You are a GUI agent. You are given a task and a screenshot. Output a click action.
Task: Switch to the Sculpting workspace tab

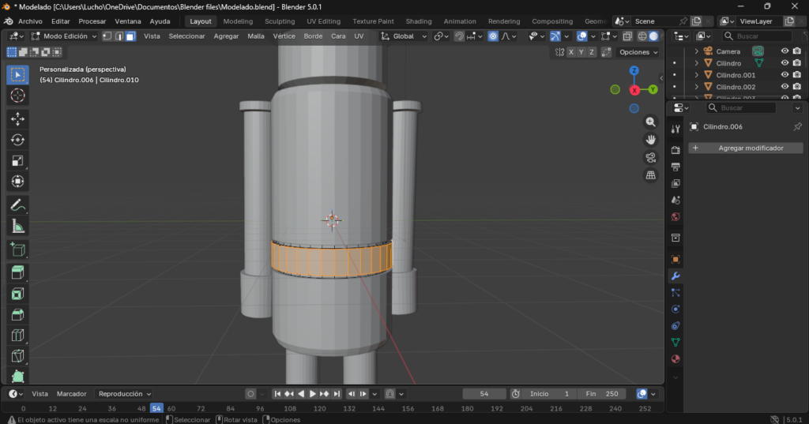click(280, 21)
